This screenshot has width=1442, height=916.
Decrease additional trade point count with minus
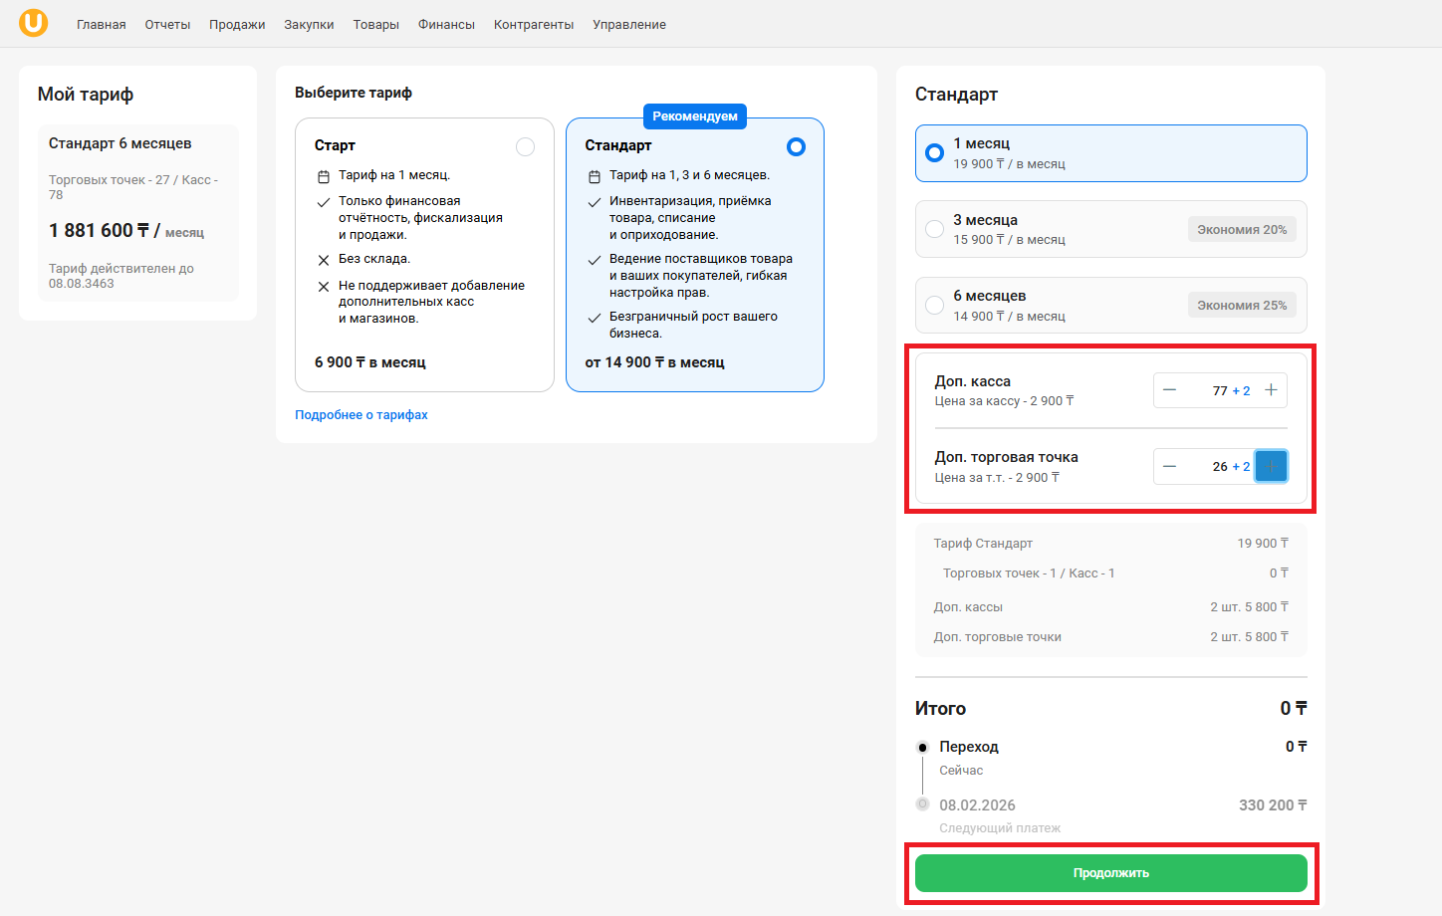coord(1170,466)
